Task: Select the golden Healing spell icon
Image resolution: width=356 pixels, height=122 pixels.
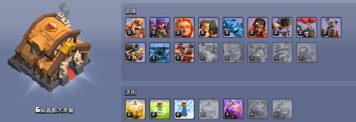Action: pyautogui.click(x=135, y=109)
